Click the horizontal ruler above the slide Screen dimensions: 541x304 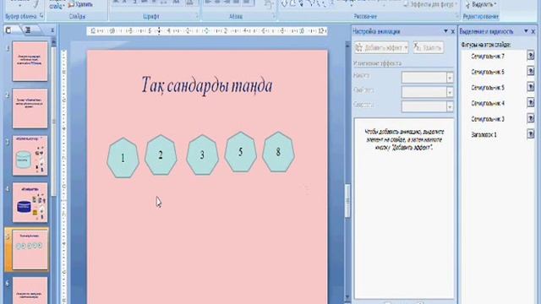207,31
